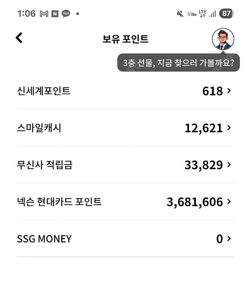Tap the muted sound status icon
251x295 pixels.
click(180, 14)
